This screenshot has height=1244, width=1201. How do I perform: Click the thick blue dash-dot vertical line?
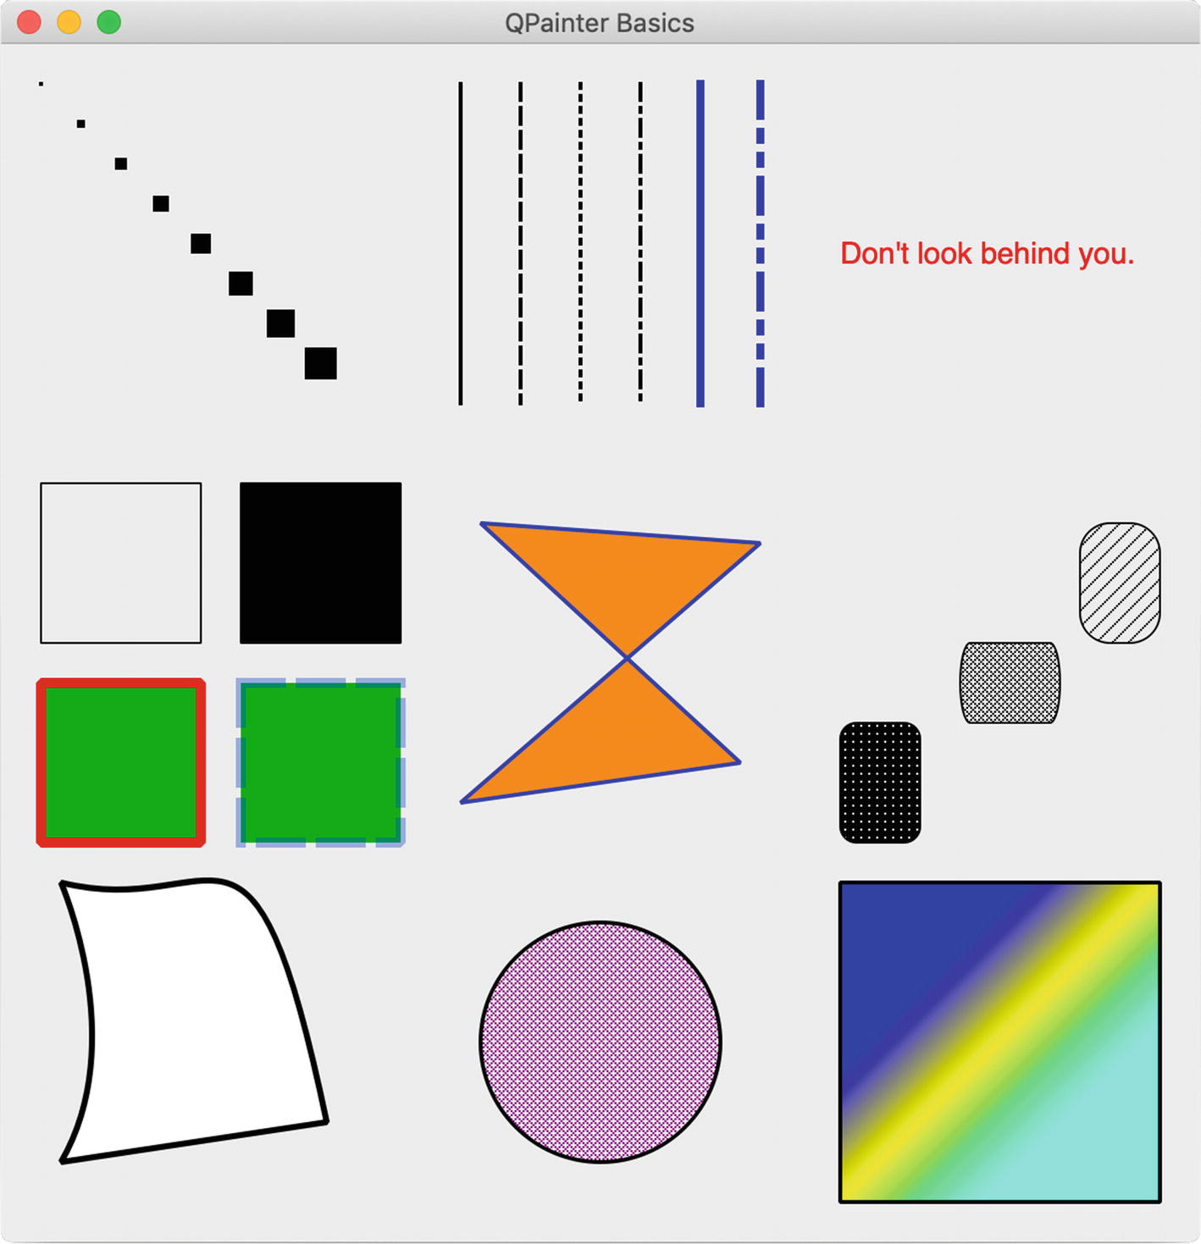(761, 243)
